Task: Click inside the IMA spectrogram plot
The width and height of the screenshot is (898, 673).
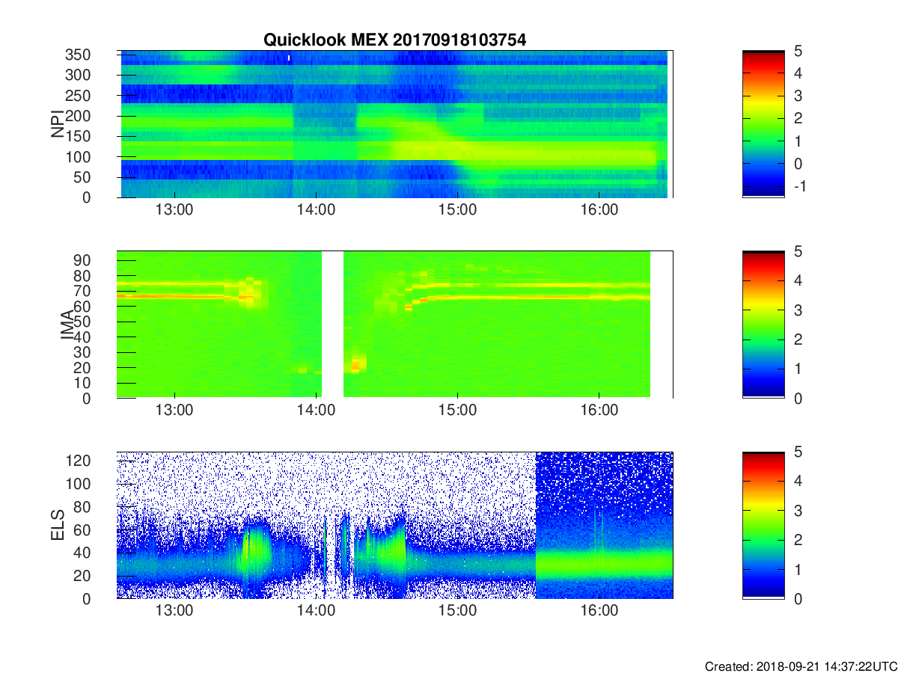Action: click(x=394, y=325)
